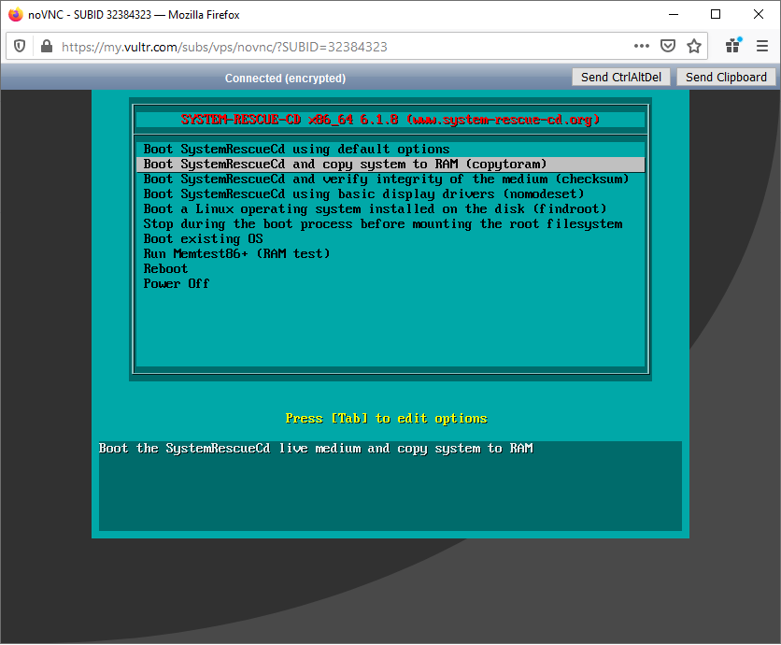
Task: Click the Firefox tracking protection shield icon
Action: pyautogui.click(x=20, y=47)
